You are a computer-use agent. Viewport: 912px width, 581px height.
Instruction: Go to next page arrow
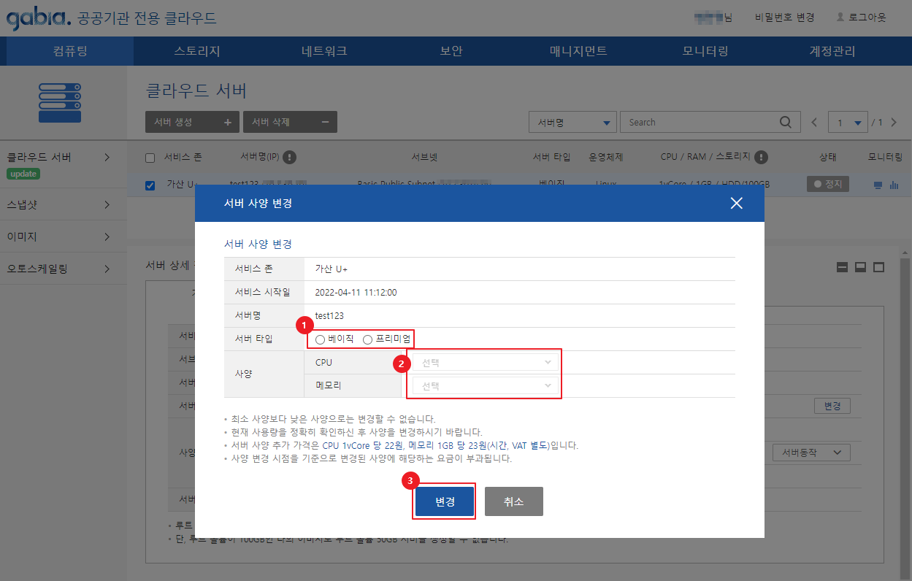[894, 123]
